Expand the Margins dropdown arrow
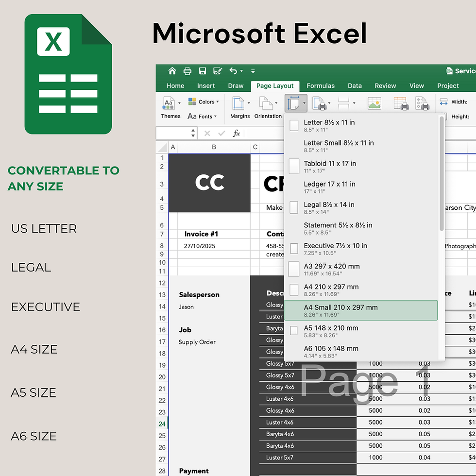The image size is (476, 476). point(249,103)
